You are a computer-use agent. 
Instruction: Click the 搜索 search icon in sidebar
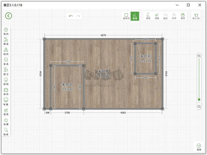tap(6, 132)
